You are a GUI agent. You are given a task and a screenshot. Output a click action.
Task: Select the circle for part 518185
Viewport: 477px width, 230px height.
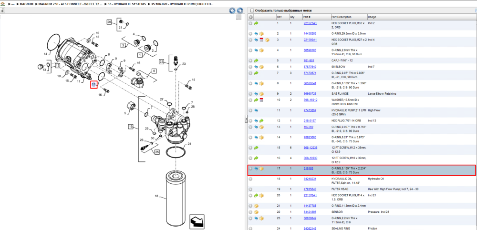[250, 168]
